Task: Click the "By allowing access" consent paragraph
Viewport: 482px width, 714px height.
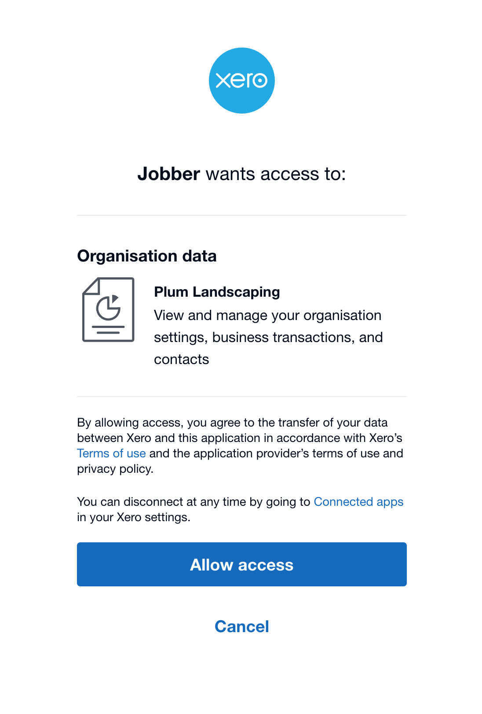Action: point(232,423)
